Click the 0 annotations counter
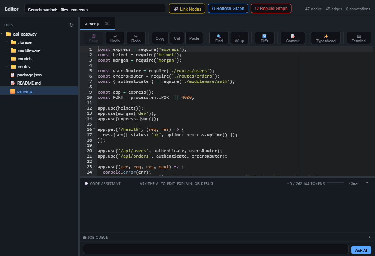 pyautogui.click(x=358, y=9)
